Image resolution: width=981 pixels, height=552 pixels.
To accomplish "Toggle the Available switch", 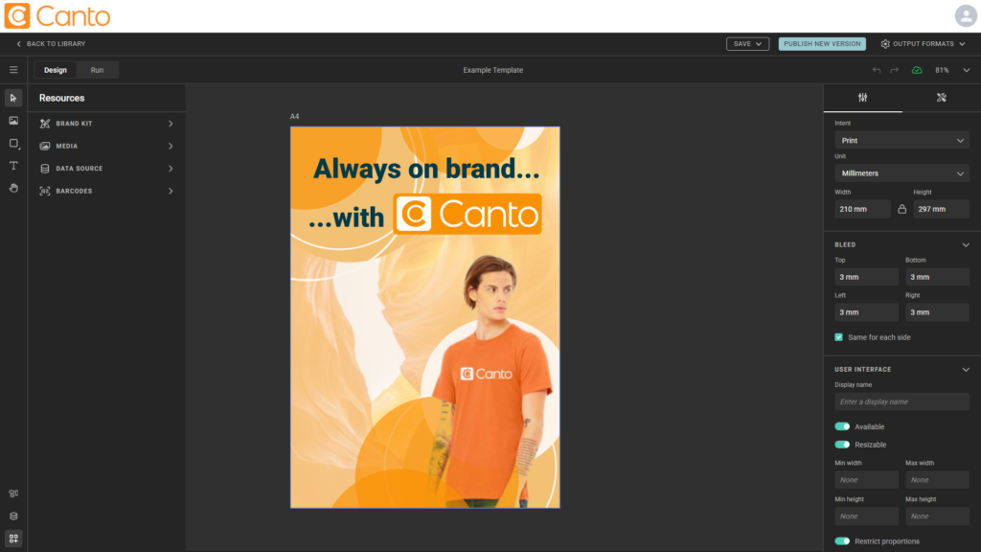I will [842, 426].
